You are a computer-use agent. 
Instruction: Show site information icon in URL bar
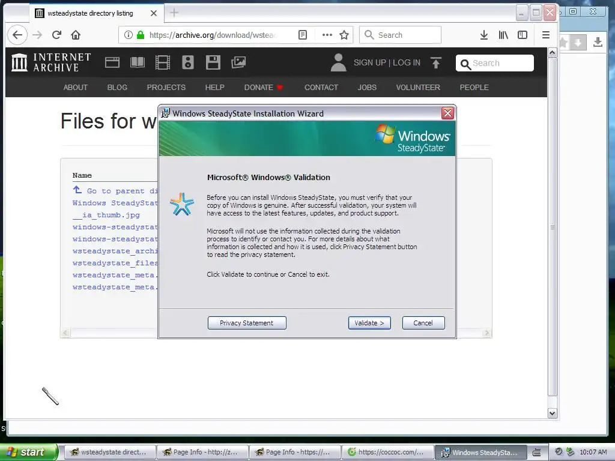pos(129,35)
